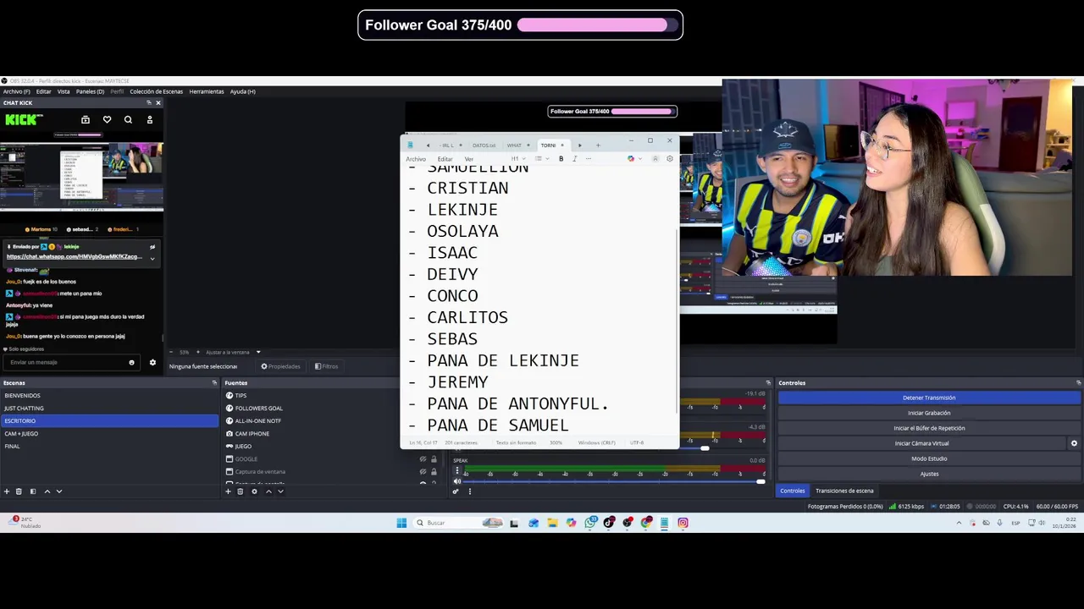Show hidden system tray icons
The image size is (1084, 609).
click(x=959, y=523)
